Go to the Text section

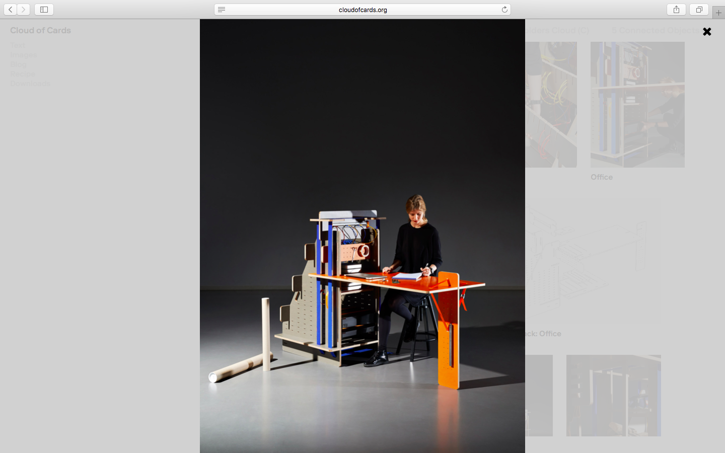click(18, 45)
